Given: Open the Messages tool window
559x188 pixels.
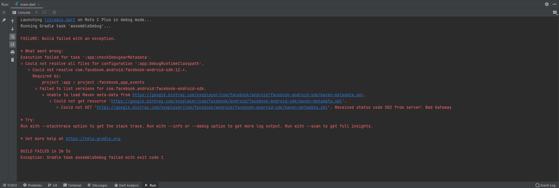Looking at the screenshot, I should pos(98,185).
